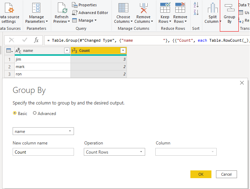Click the Remove Columns icon
This screenshot has height=189, width=250.
[143, 8]
